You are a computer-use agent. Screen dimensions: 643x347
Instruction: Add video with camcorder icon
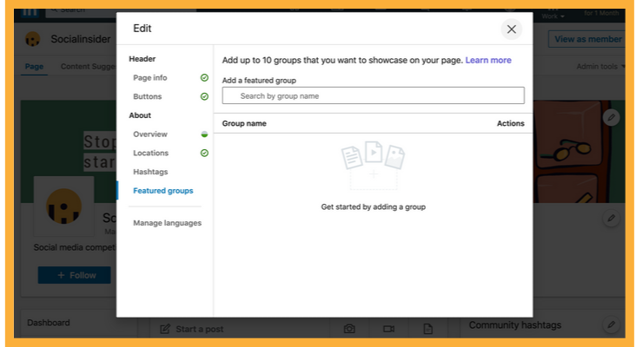[x=388, y=329]
